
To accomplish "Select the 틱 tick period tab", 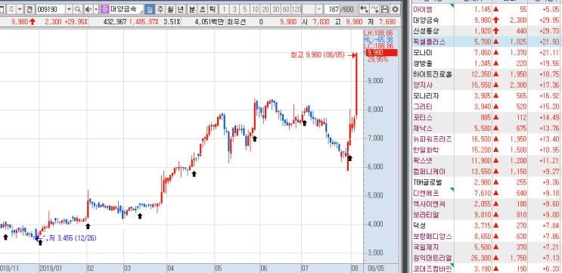I will coord(213,9).
